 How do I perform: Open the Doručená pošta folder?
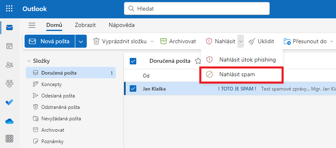[71, 73]
